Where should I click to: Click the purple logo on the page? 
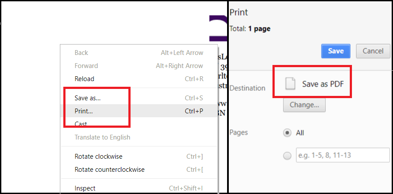click(218, 28)
